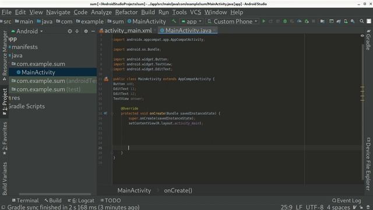Open the app run configuration dropdown
This screenshot has width=373, height=210.
192,22
